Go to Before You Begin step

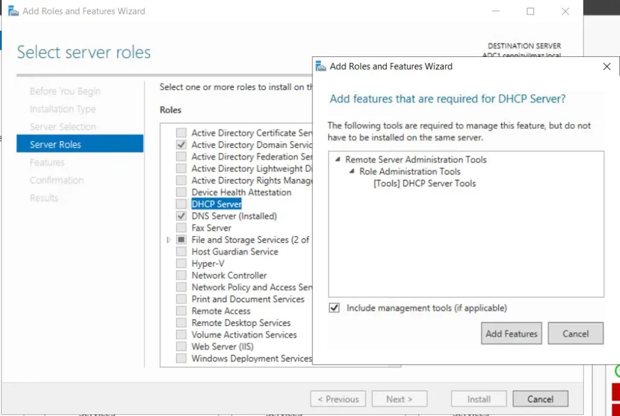point(65,91)
